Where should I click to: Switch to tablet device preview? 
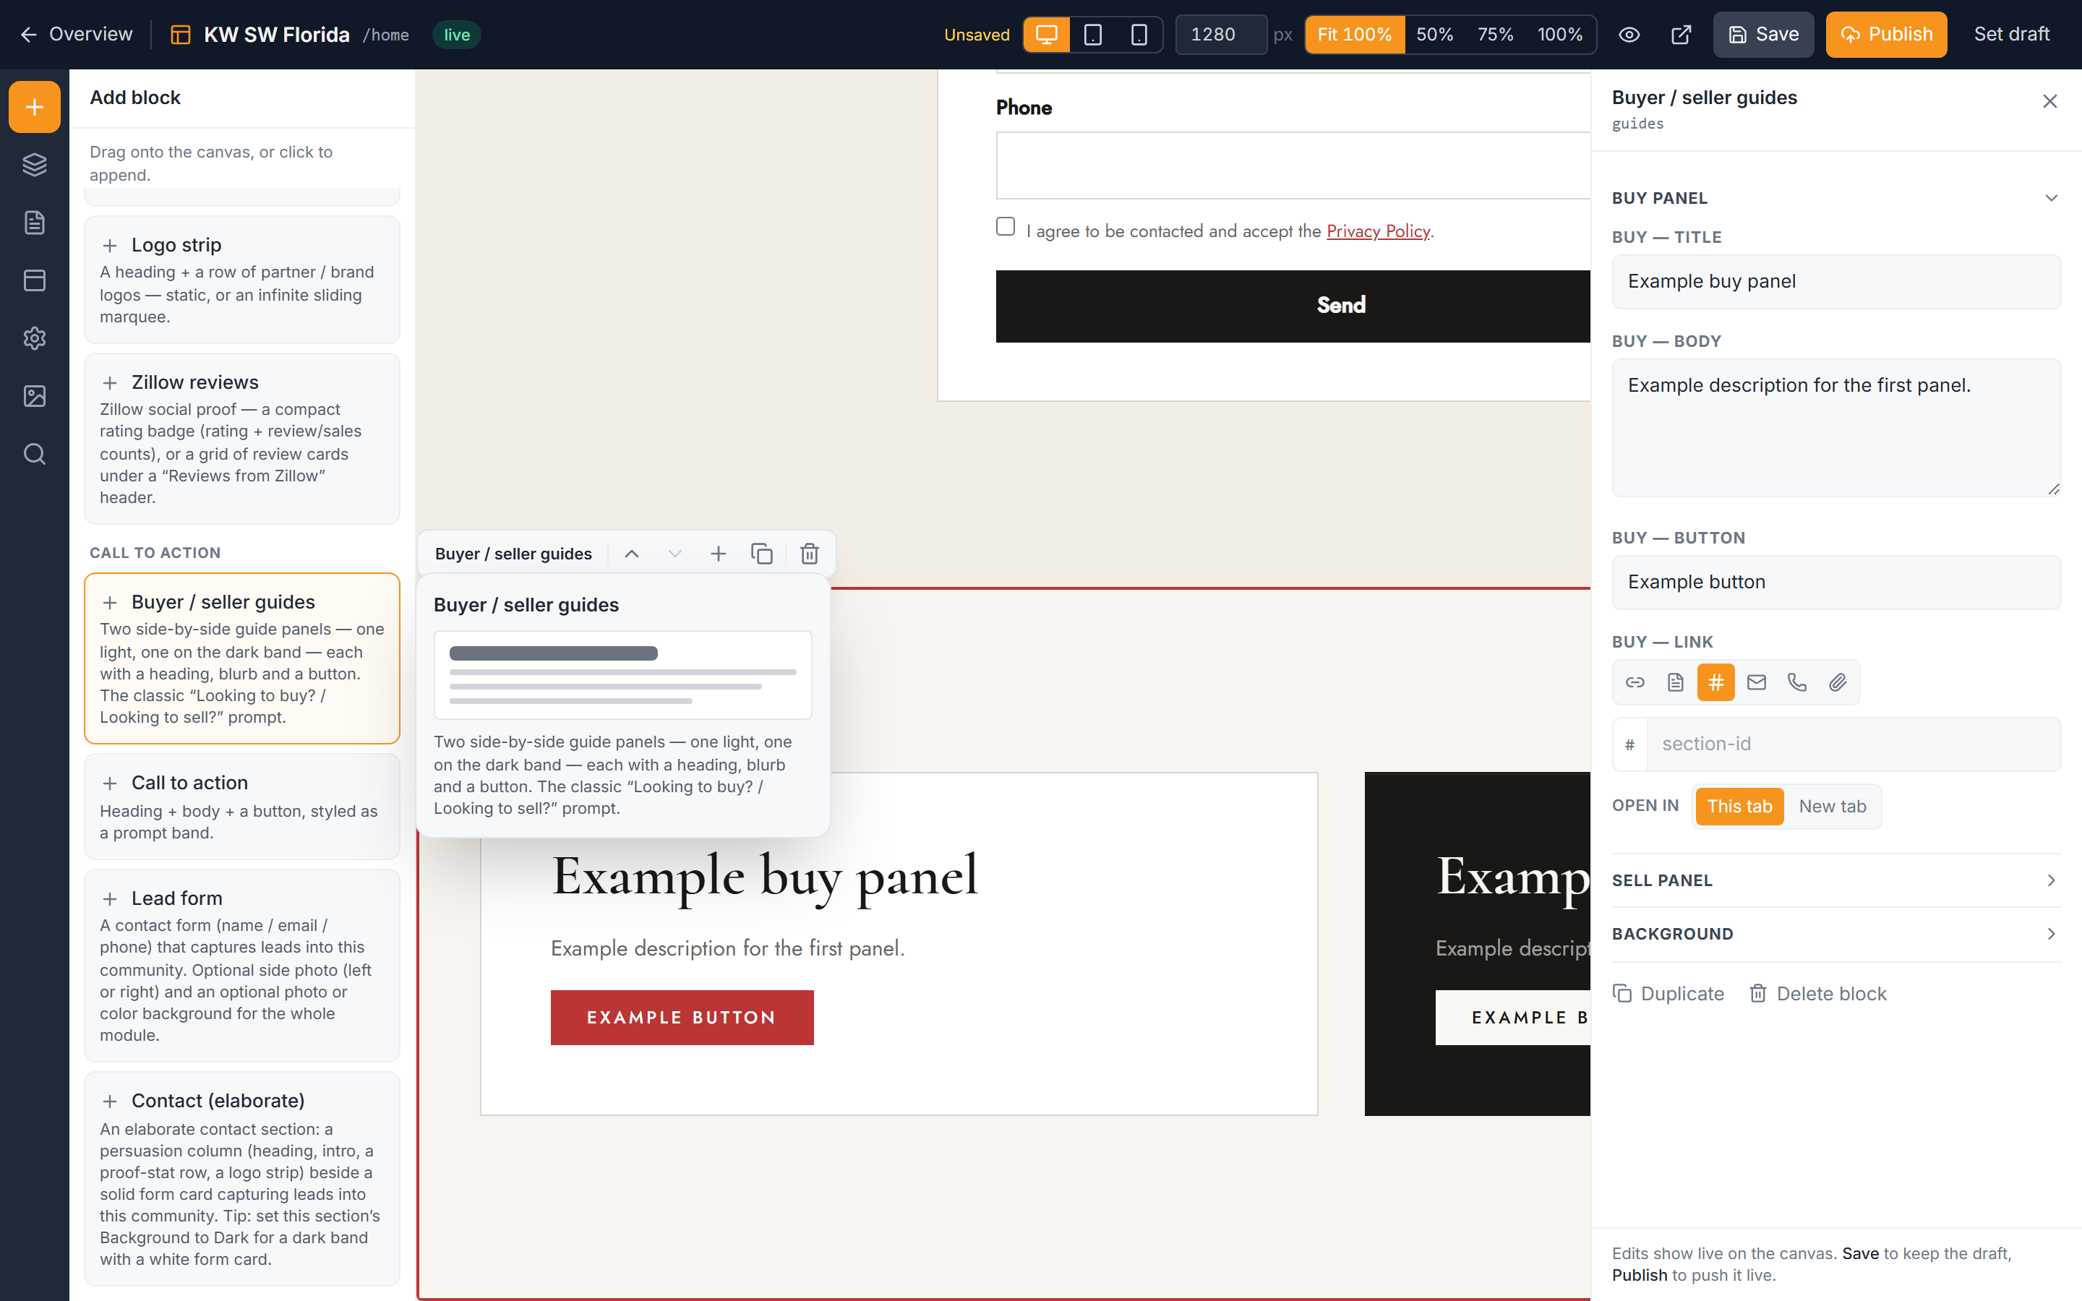click(x=1092, y=35)
